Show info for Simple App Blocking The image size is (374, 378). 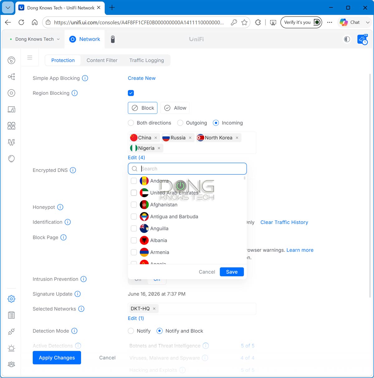tap(85, 78)
